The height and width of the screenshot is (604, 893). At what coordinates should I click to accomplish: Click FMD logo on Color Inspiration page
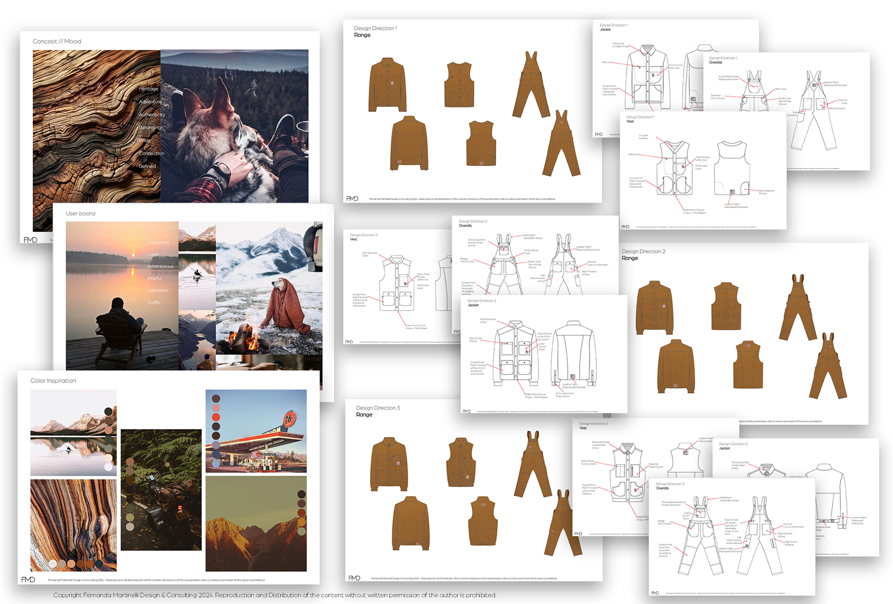click(x=28, y=579)
